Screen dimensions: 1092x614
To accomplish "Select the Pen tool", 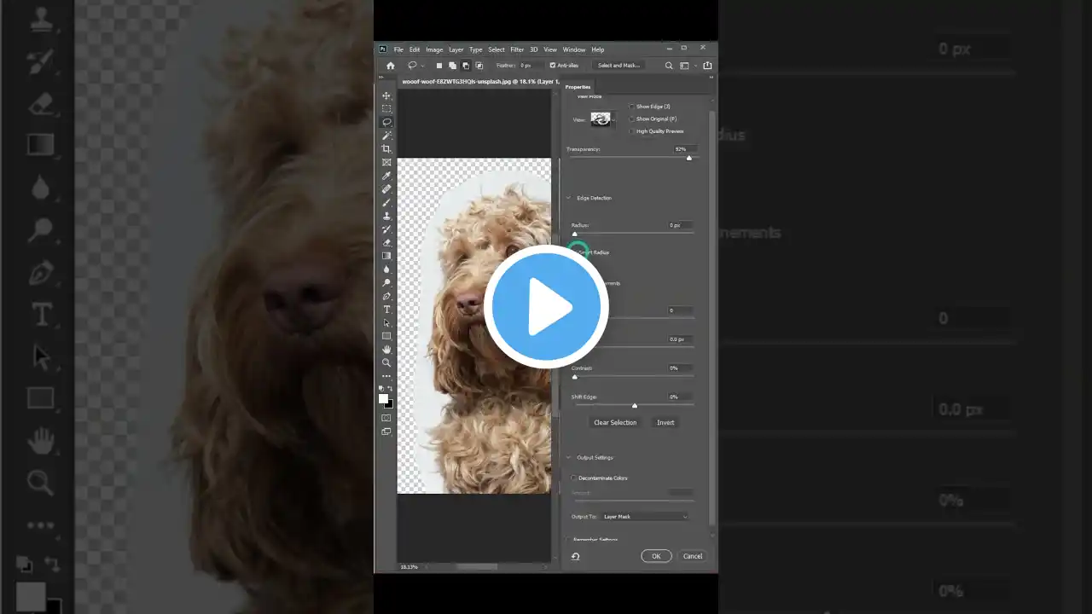I will (386, 296).
